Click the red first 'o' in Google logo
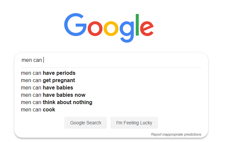The height and width of the screenshot is (142, 235). [95, 29]
